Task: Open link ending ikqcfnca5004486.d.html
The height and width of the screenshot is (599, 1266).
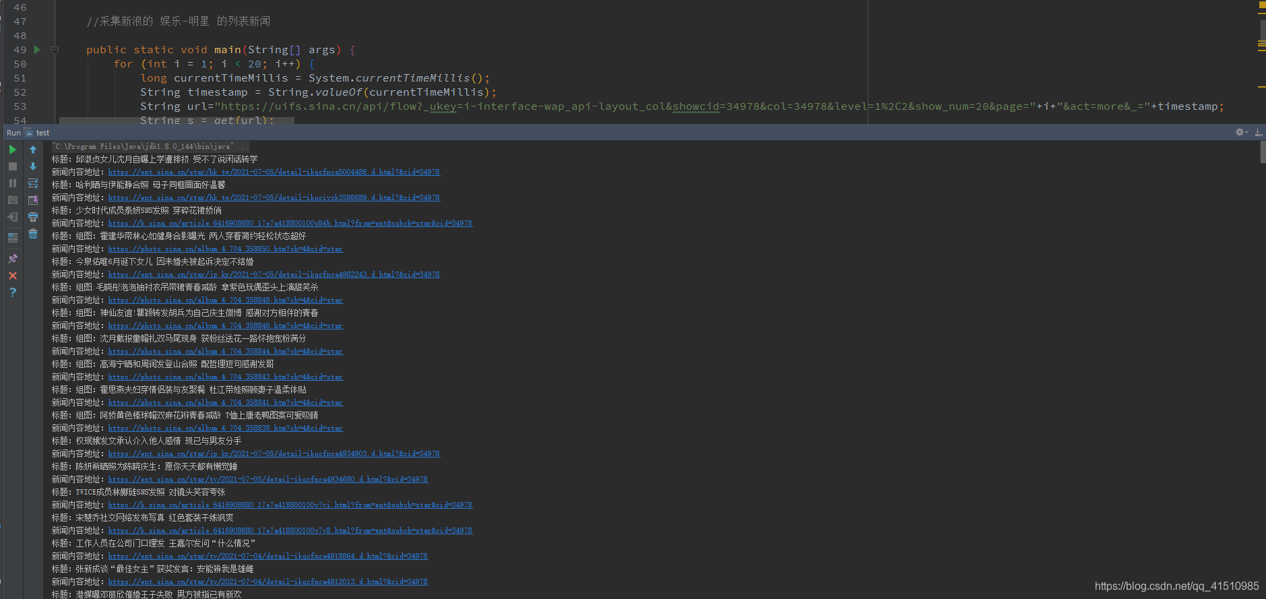Action: click(274, 172)
